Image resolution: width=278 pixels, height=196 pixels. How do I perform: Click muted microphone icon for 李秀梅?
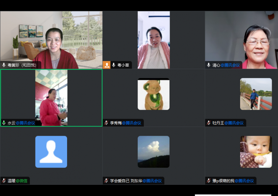[x=106, y=123]
